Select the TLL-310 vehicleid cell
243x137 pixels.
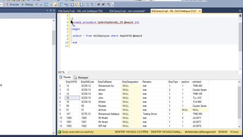(200, 98)
